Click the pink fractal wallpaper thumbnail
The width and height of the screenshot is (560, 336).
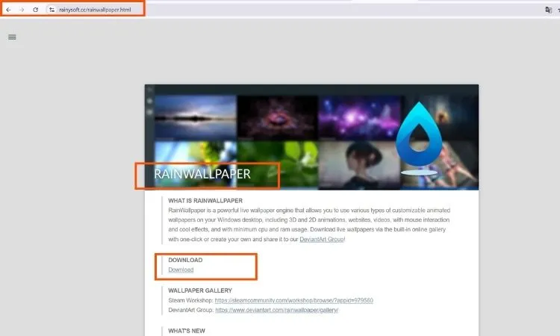coord(277,117)
